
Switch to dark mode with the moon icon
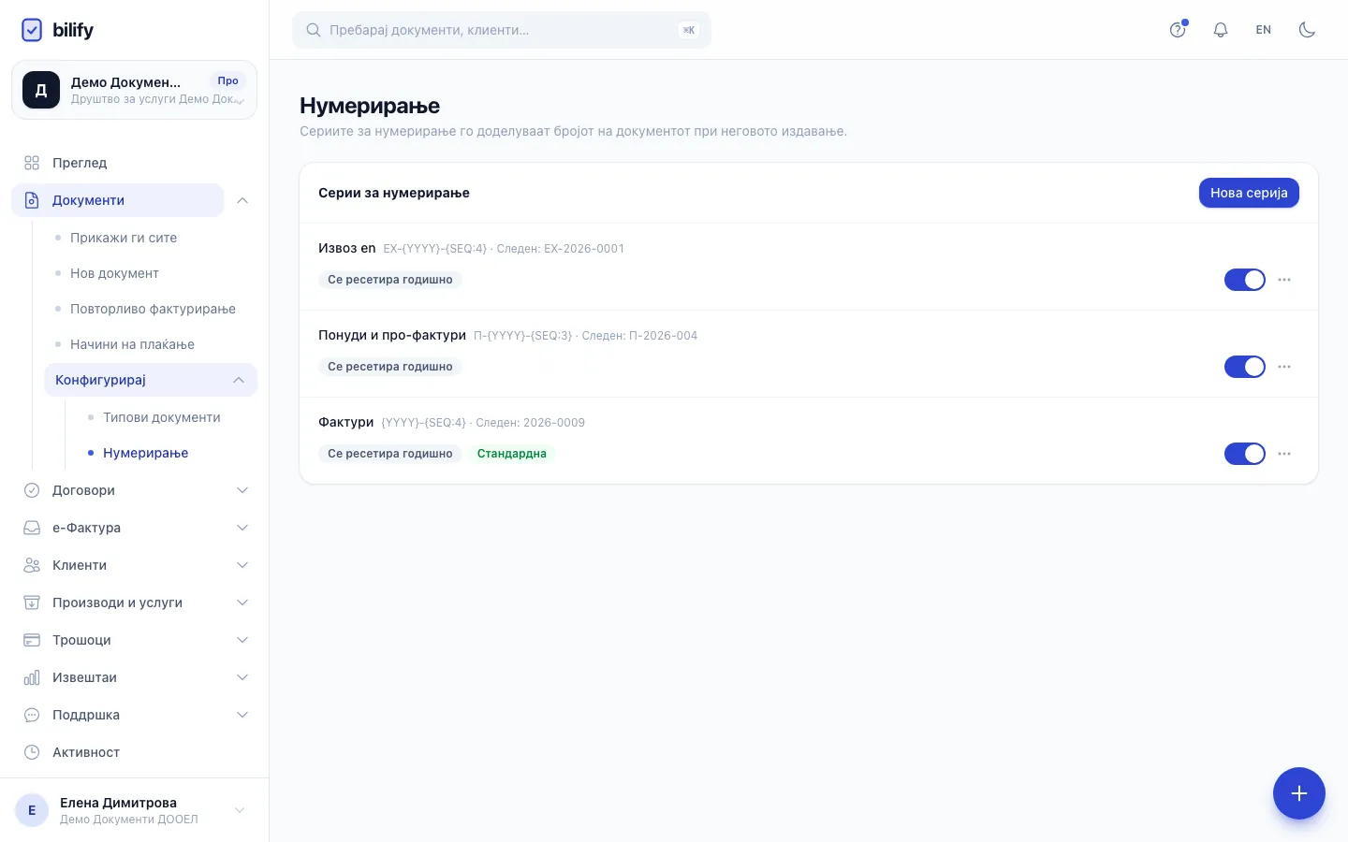pos(1307,30)
